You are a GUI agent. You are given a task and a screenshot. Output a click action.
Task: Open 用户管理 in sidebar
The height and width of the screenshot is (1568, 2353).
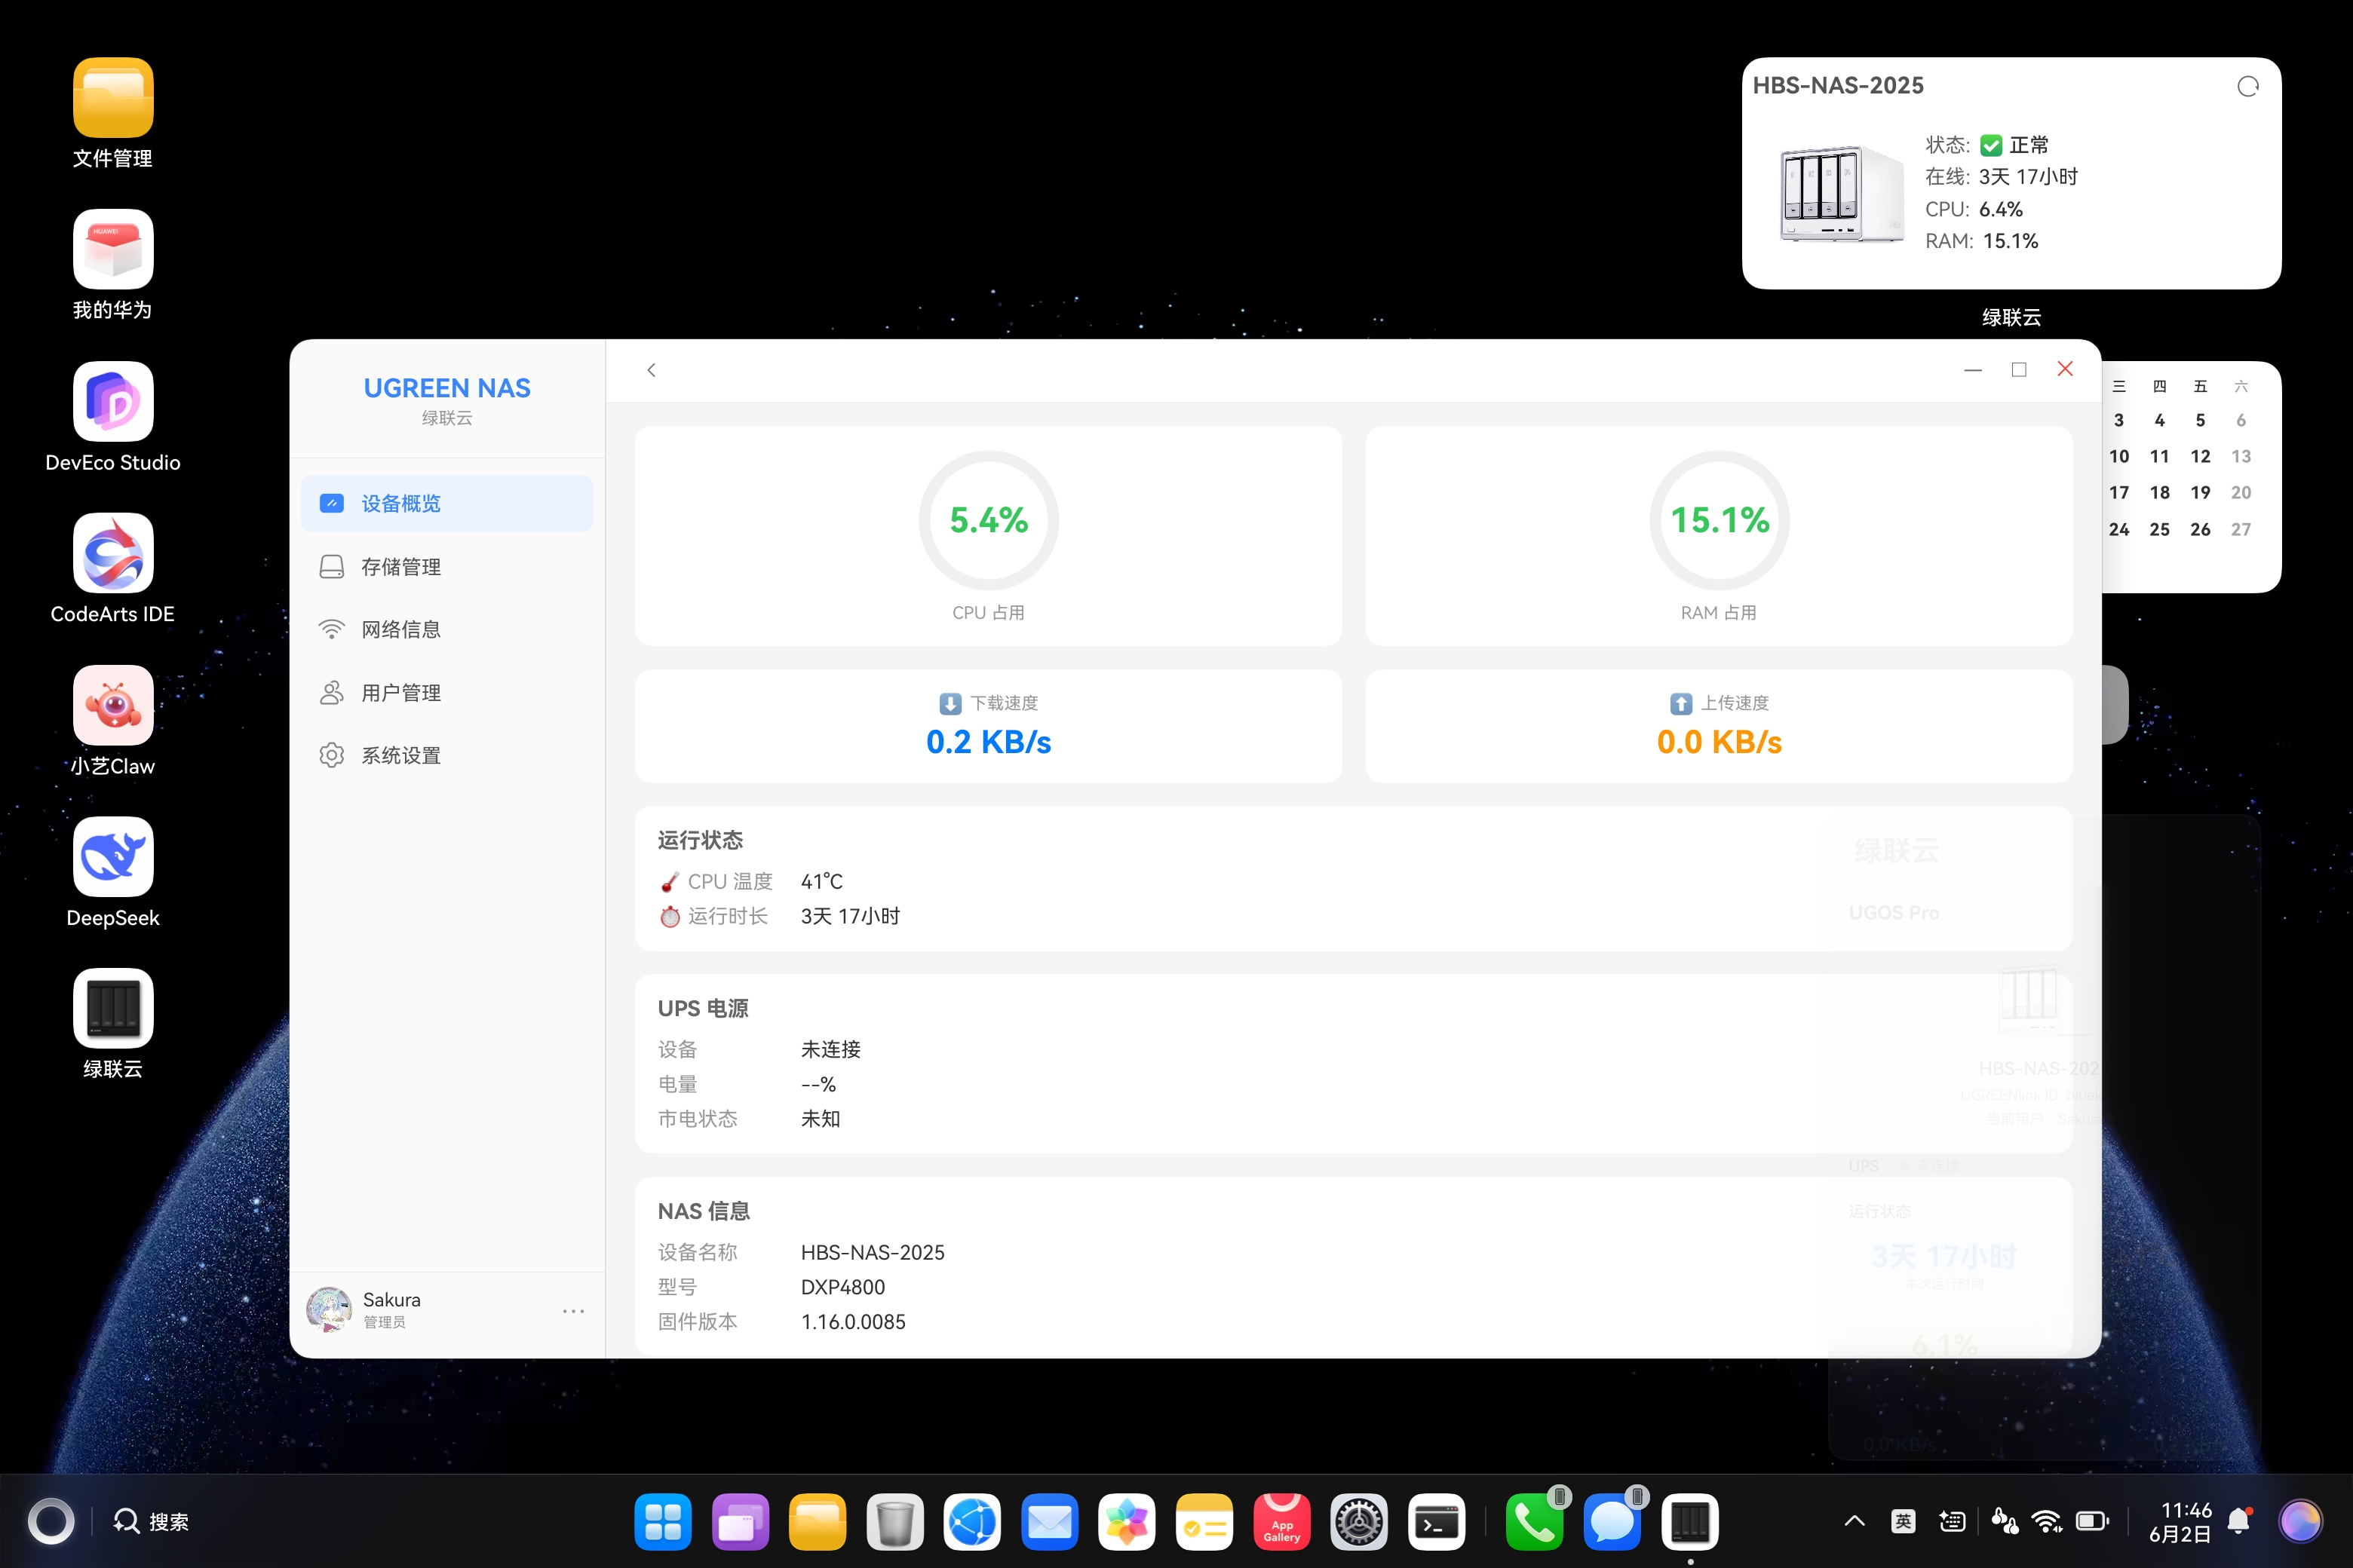click(446, 692)
